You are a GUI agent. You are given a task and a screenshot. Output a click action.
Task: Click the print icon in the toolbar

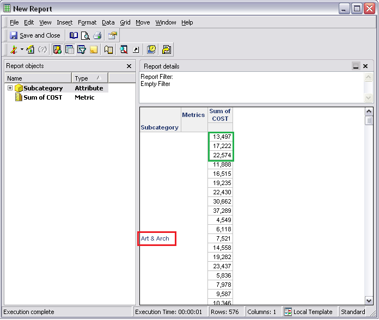pyautogui.click(x=97, y=35)
